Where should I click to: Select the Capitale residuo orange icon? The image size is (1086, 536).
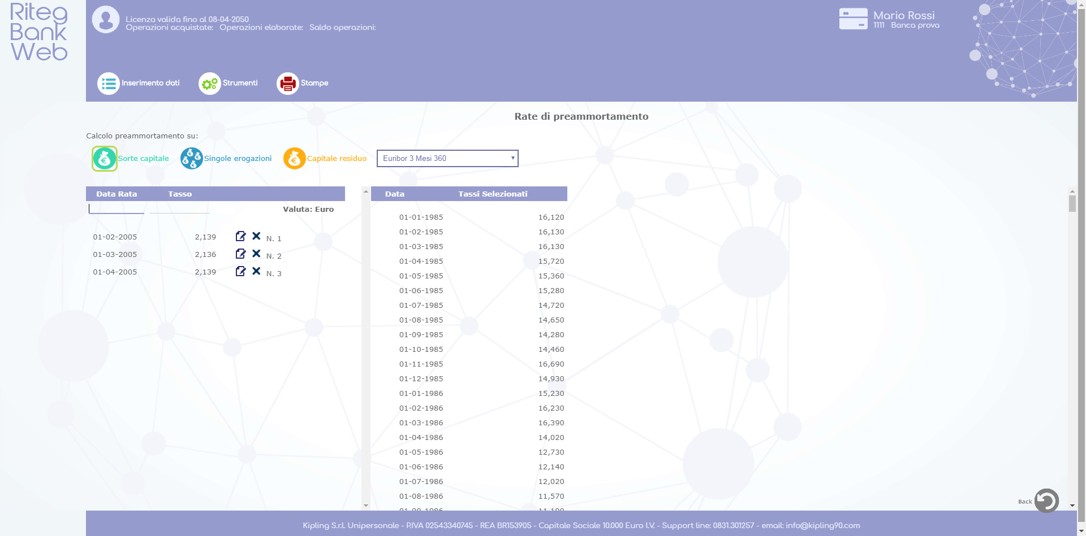(294, 159)
